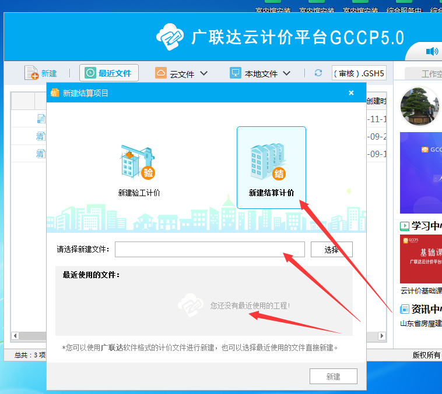Select the 新建验工计价 option icon

point(138,163)
